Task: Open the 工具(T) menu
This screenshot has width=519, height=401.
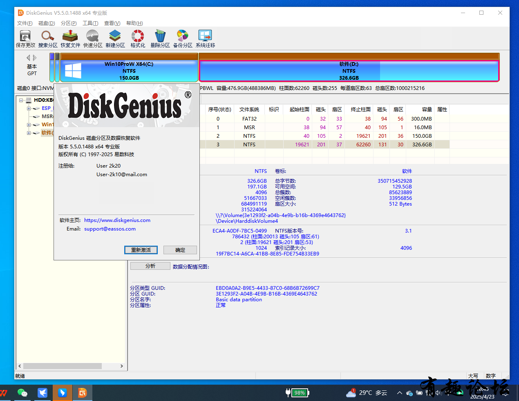Action: [90, 23]
